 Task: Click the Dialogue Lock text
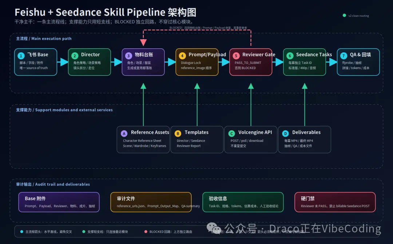191,63
